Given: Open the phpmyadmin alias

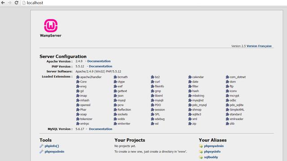Looking at the screenshot, I should 214,146.
